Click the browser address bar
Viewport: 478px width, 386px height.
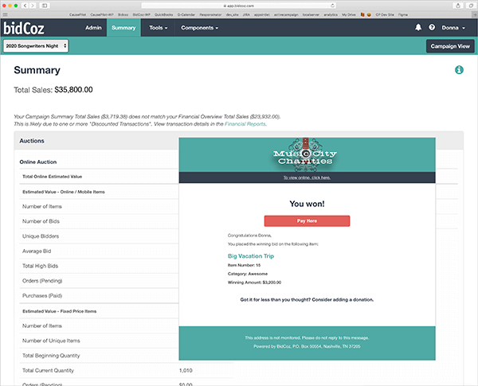[239, 6]
